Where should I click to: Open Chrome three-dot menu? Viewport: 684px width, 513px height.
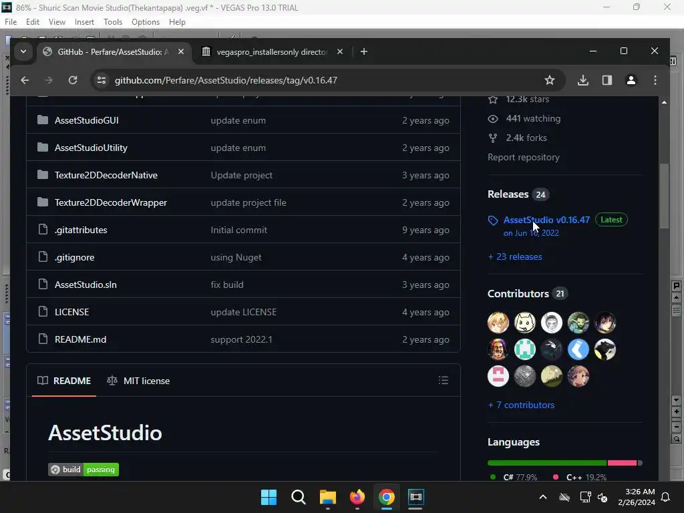click(655, 80)
